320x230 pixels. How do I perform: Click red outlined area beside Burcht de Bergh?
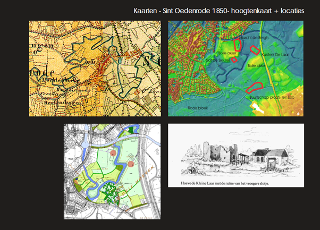tap(238, 45)
